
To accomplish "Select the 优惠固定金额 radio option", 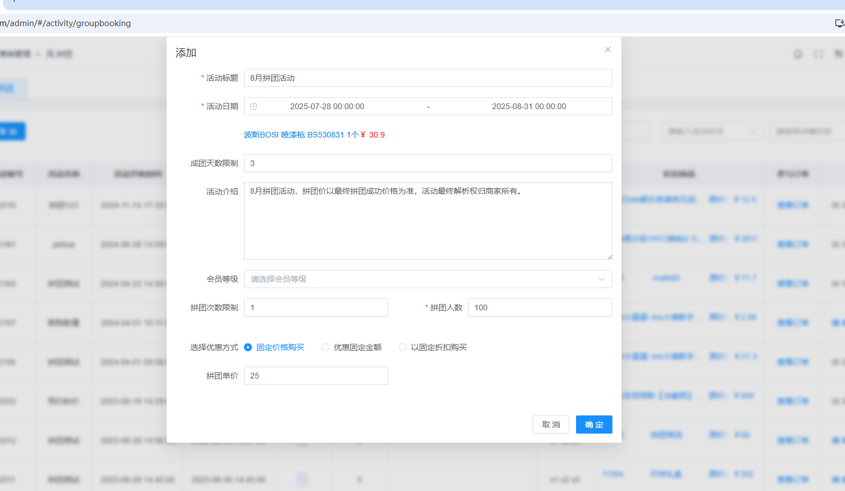I will (325, 347).
